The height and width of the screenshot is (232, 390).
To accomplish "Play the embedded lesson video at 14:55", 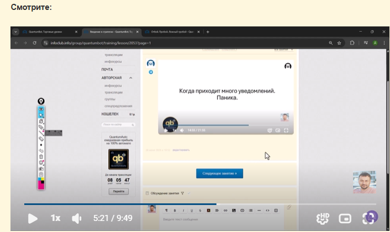I will (x=165, y=130).
